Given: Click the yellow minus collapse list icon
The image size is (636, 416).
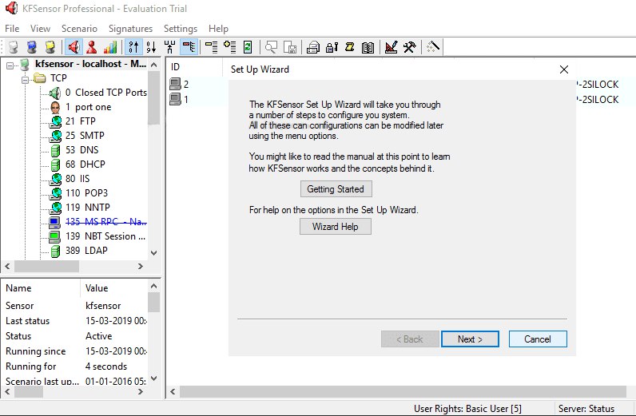Looking at the screenshot, I should click(211, 47).
